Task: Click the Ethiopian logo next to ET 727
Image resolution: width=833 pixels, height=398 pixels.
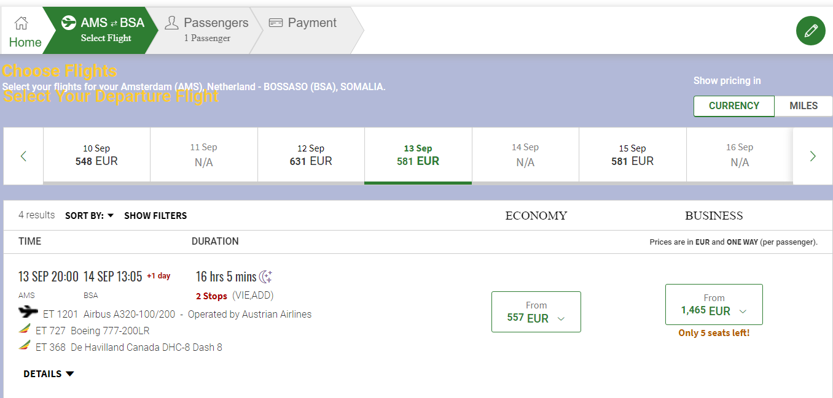Action: (x=25, y=330)
